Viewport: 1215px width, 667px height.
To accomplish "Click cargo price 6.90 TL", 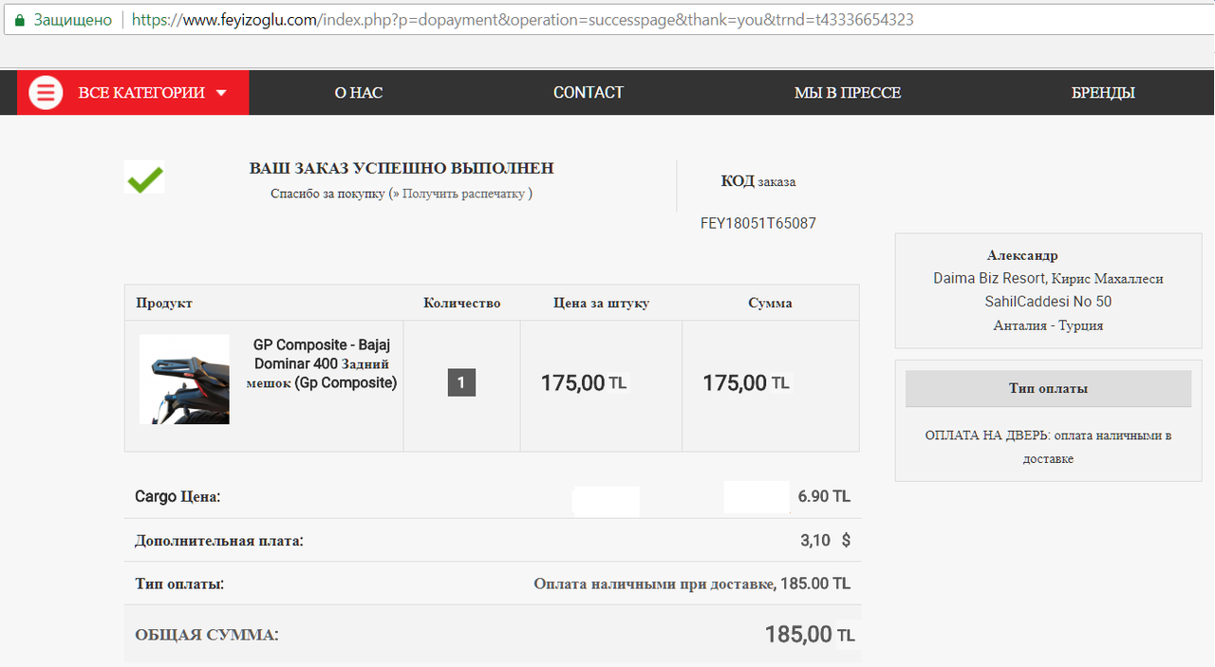I will click(824, 496).
